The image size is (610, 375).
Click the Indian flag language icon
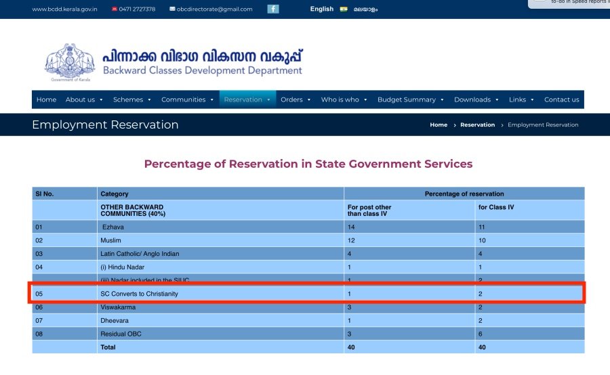point(344,9)
